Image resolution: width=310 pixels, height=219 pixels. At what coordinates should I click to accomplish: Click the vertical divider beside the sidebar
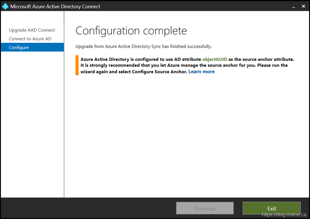[64, 120]
